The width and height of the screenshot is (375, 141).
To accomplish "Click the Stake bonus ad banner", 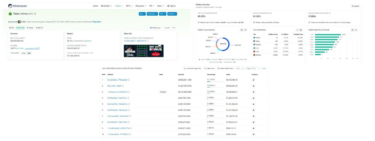I will 143,51.
